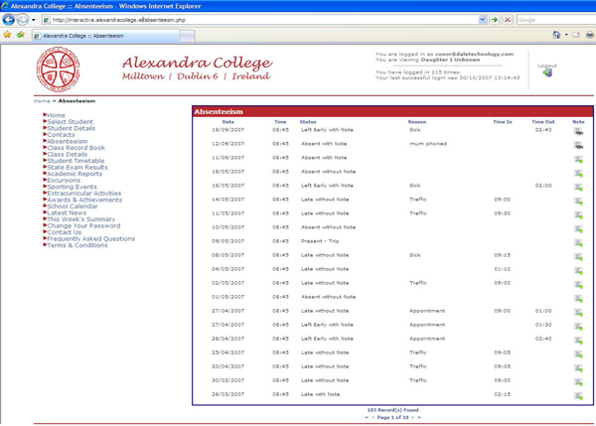
Task: Add note for 10/05/2007 absence row
Action: tap(578, 228)
